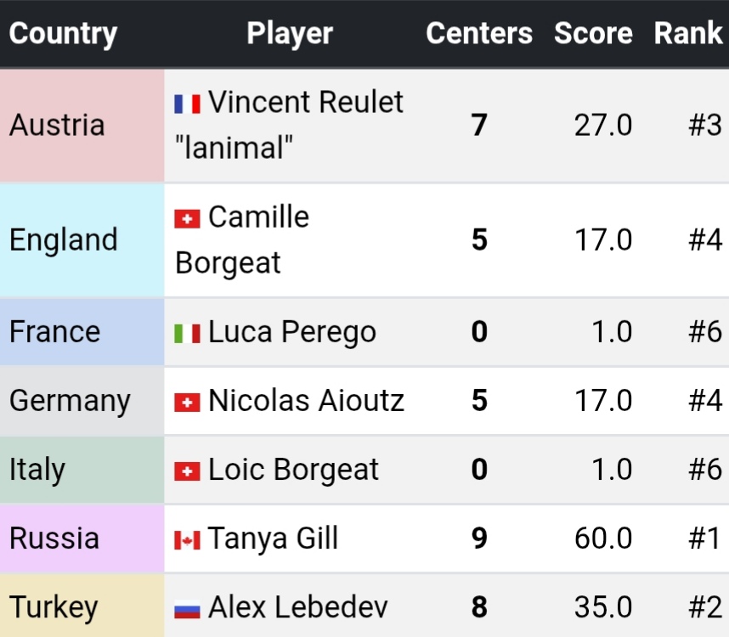Sort by the Country column header
The height and width of the screenshot is (637, 729).
[63, 34]
